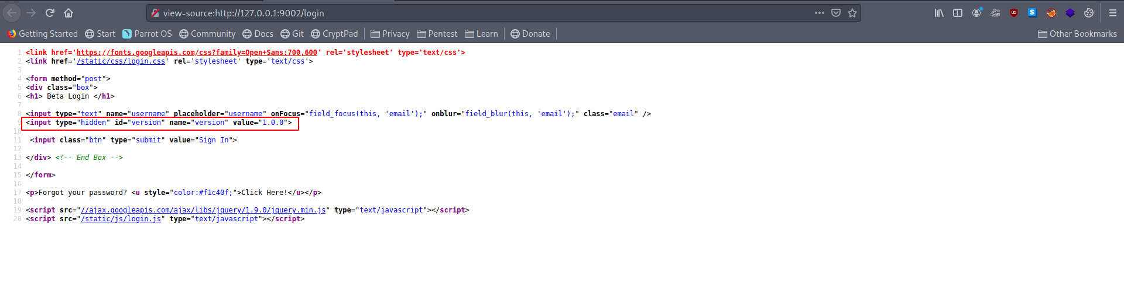The height and width of the screenshot is (307, 1124).
Task: Open the grey shoe-shaped extension icon
Action: tap(995, 13)
